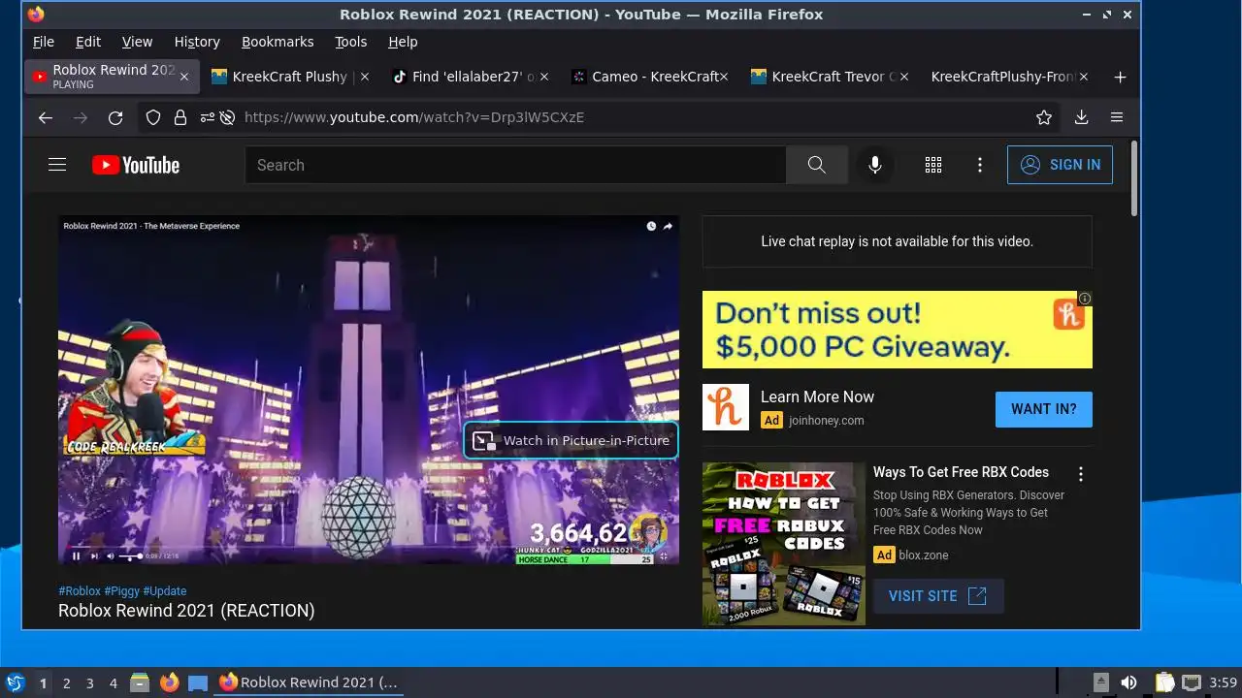The width and height of the screenshot is (1242, 698).
Task: Open the crossed-out autoplay blocked icon
Action: tap(227, 117)
